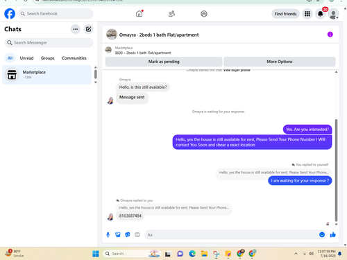Click chat list scrollbar up arrow

tap(96, 67)
